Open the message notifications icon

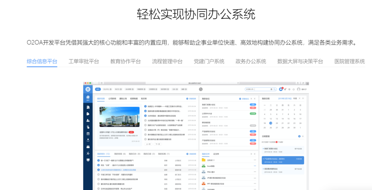(281, 89)
